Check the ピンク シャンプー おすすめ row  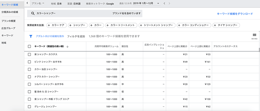[29, 62]
